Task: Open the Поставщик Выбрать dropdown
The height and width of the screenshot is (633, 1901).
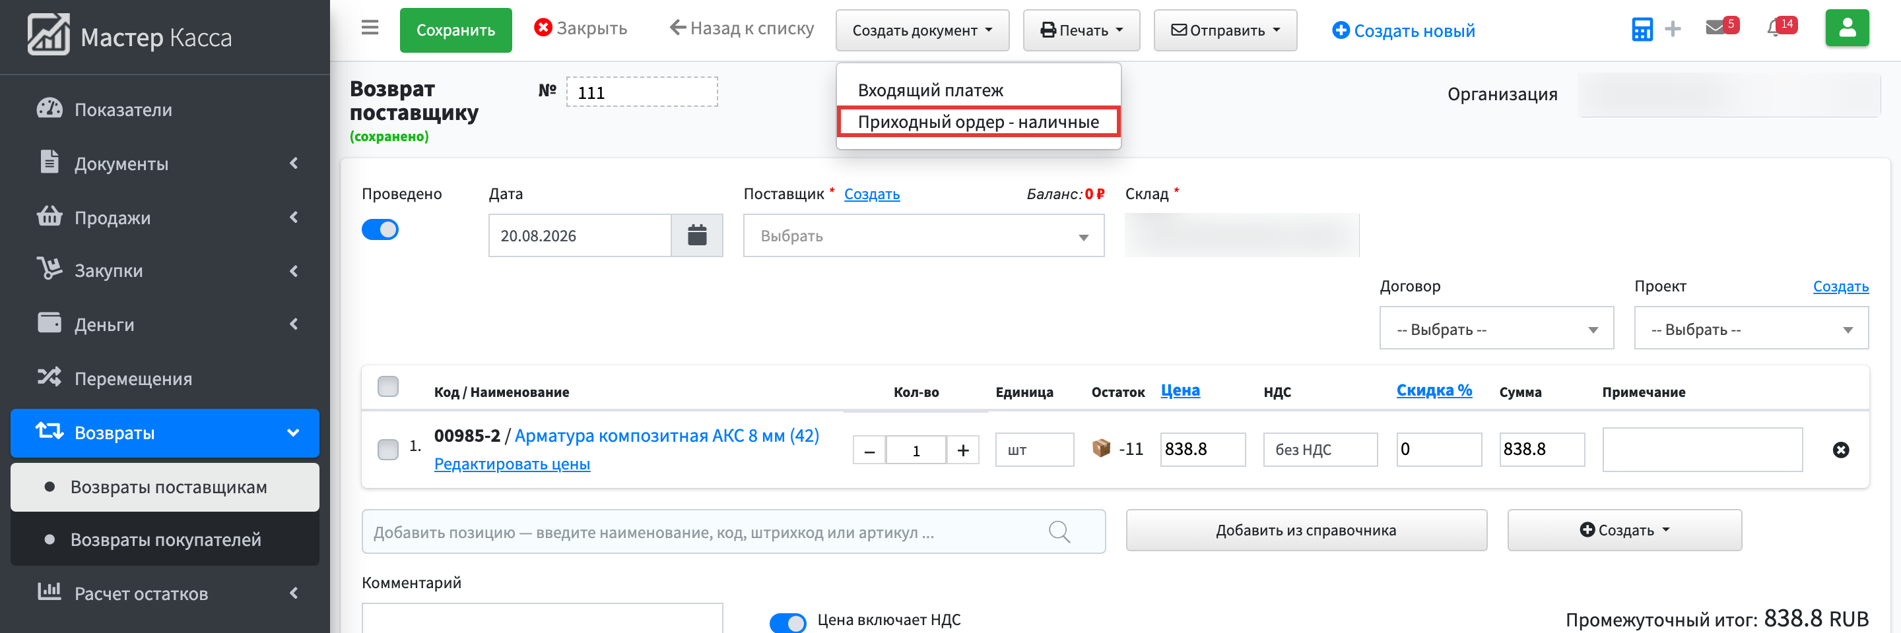Action: coord(923,236)
